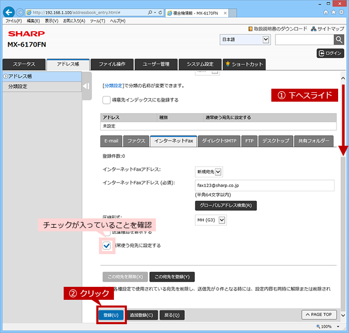Collapse the left sidebar with the arrow handle
Image resolution: width=349 pixels, height=333 pixels.
(86, 86)
